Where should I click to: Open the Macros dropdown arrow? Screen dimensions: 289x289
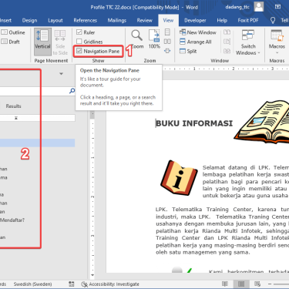click(x=277, y=52)
